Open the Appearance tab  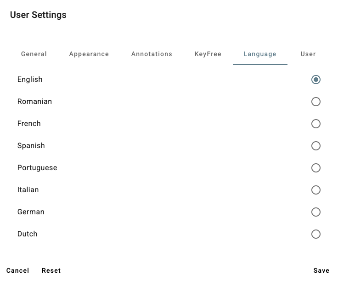click(x=89, y=54)
